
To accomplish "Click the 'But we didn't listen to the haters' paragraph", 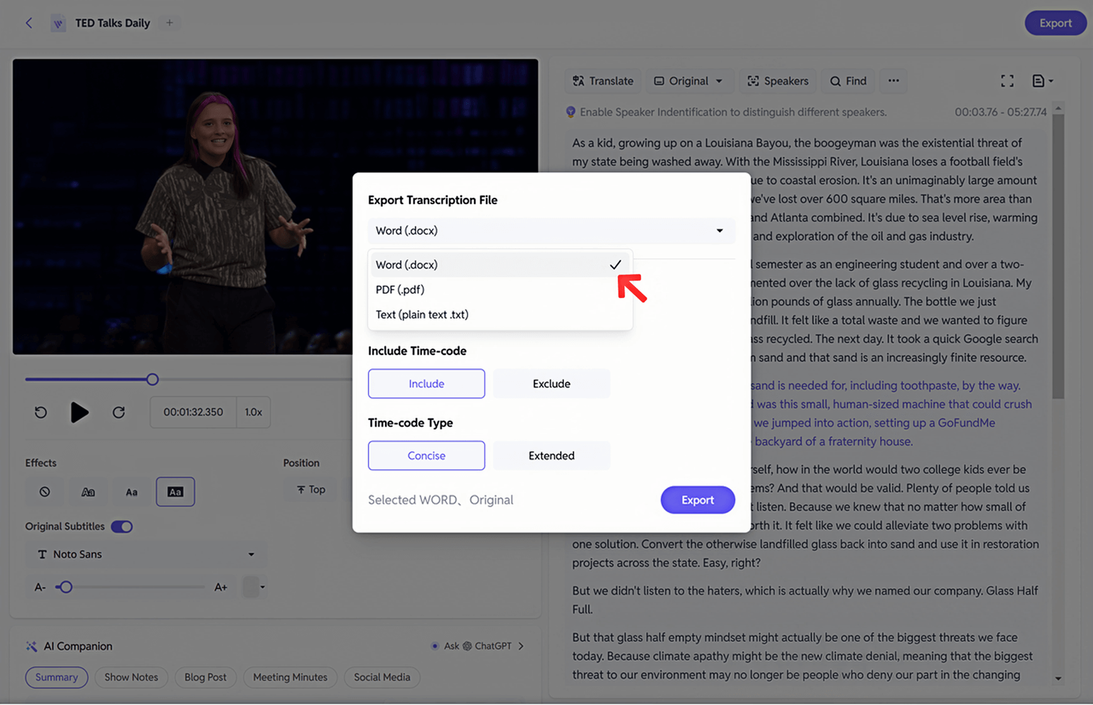I will click(x=805, y=600).
